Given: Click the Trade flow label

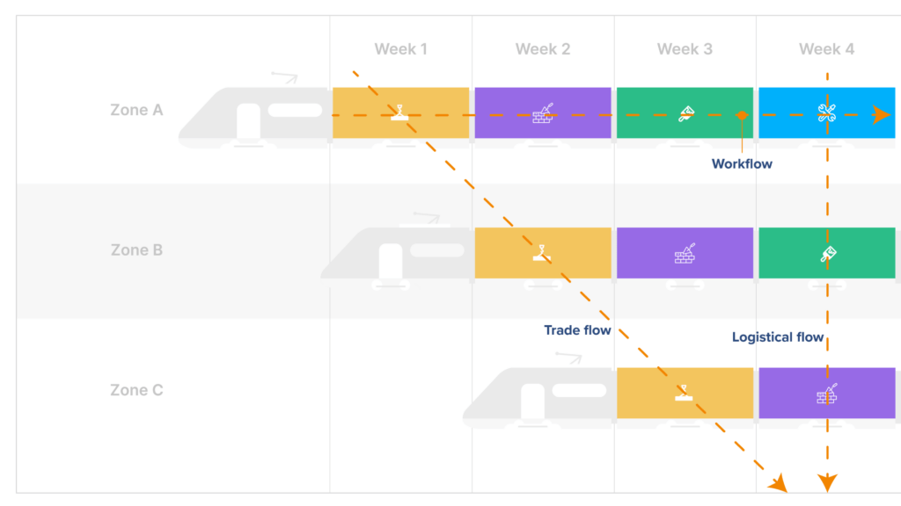Looking at the screenshot, I should [577, 330].
